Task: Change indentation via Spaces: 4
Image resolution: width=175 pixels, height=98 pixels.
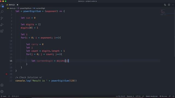Action: tap(130, 96)
